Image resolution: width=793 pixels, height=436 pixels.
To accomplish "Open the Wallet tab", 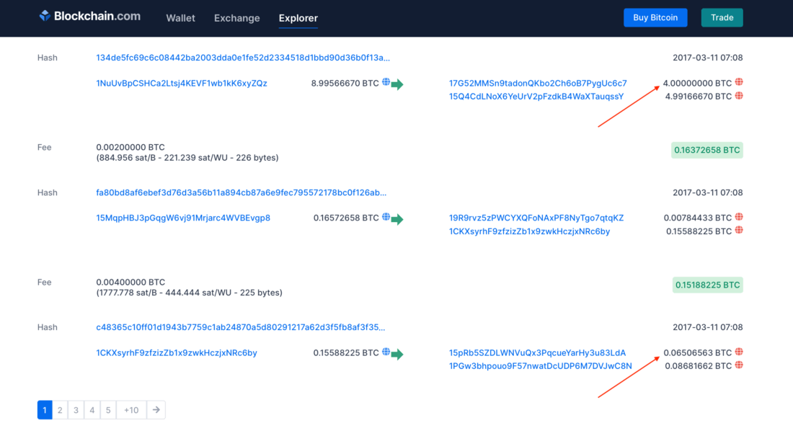I will pyautogui.click(x=180, y=18).
